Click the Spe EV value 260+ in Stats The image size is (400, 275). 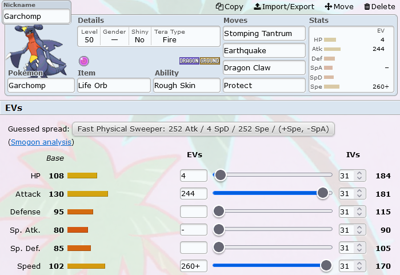point(381,86)
